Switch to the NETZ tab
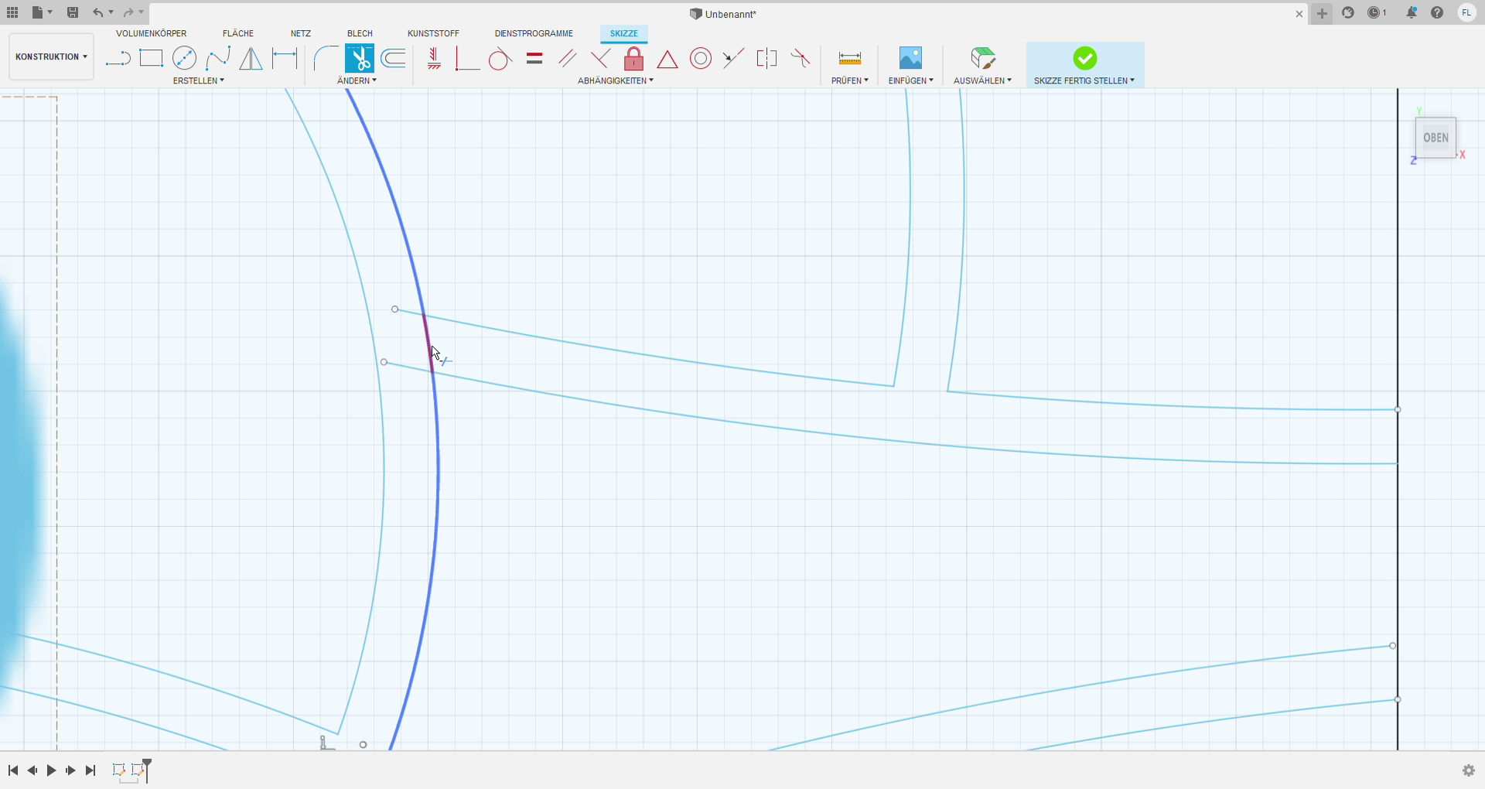 (301, 33)
